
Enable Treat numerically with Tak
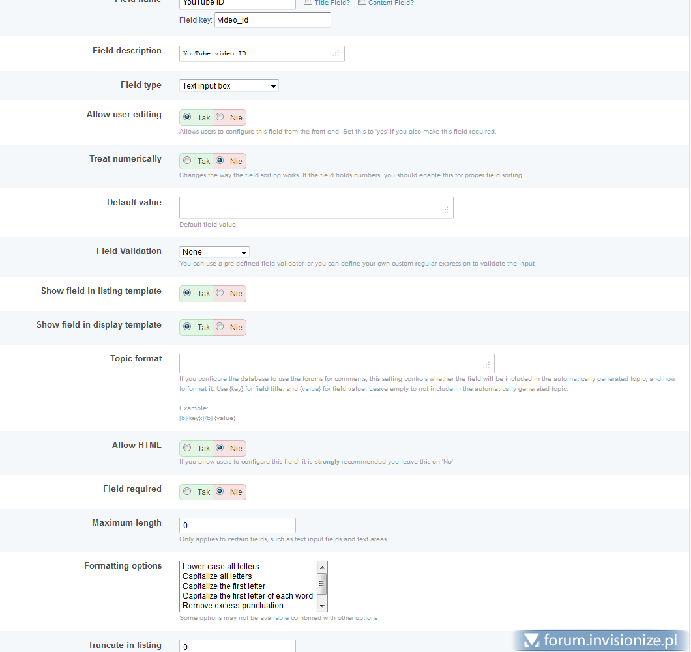coord(188,161)
